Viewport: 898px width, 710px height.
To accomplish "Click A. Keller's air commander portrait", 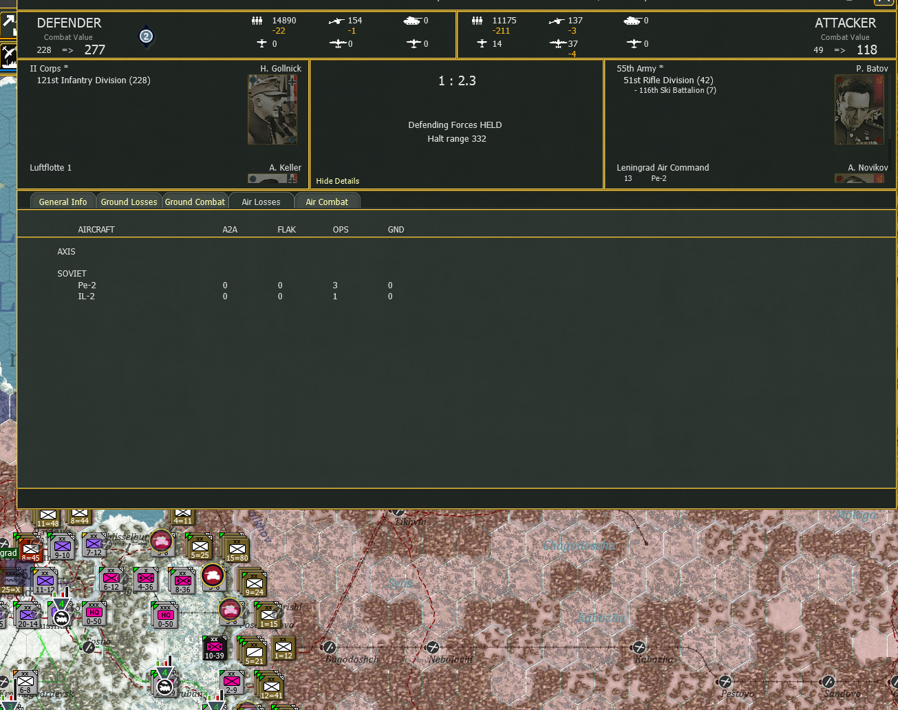I will (272, 178).
